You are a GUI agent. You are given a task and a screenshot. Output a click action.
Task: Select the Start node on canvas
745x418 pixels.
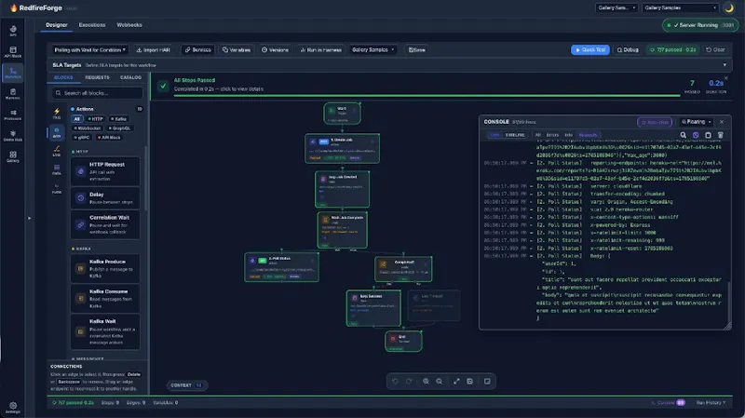pos(342,113)
